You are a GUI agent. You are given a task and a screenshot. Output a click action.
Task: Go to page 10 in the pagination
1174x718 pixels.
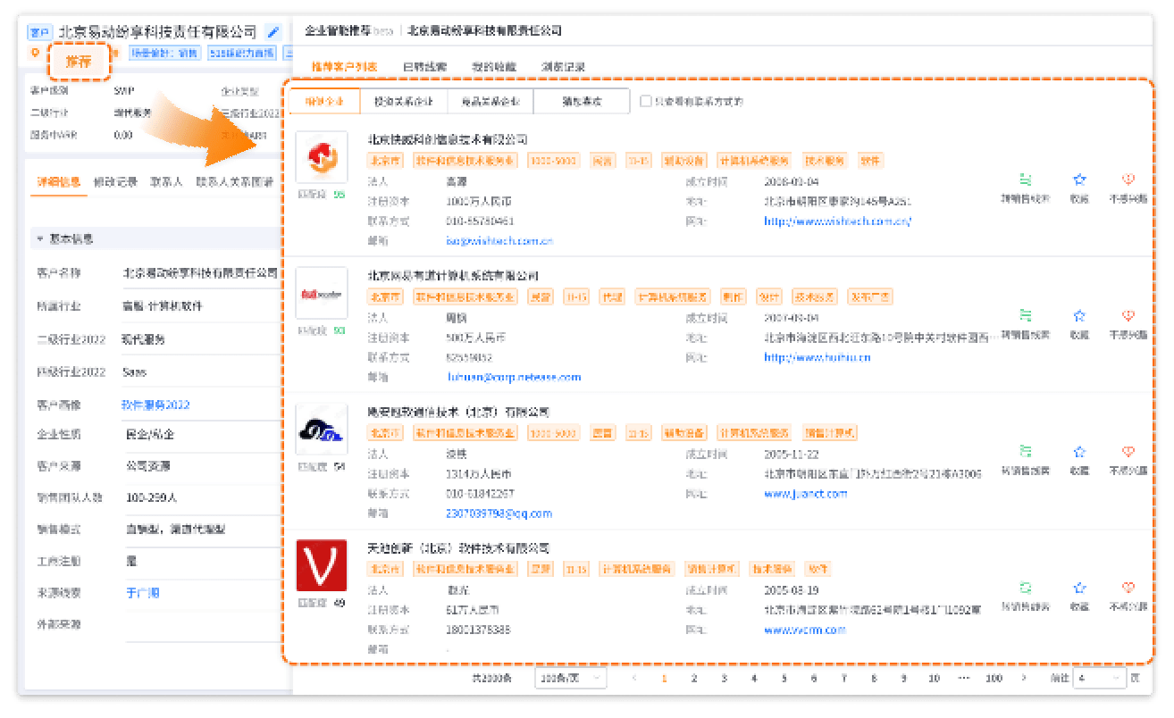tap(934, 679)
